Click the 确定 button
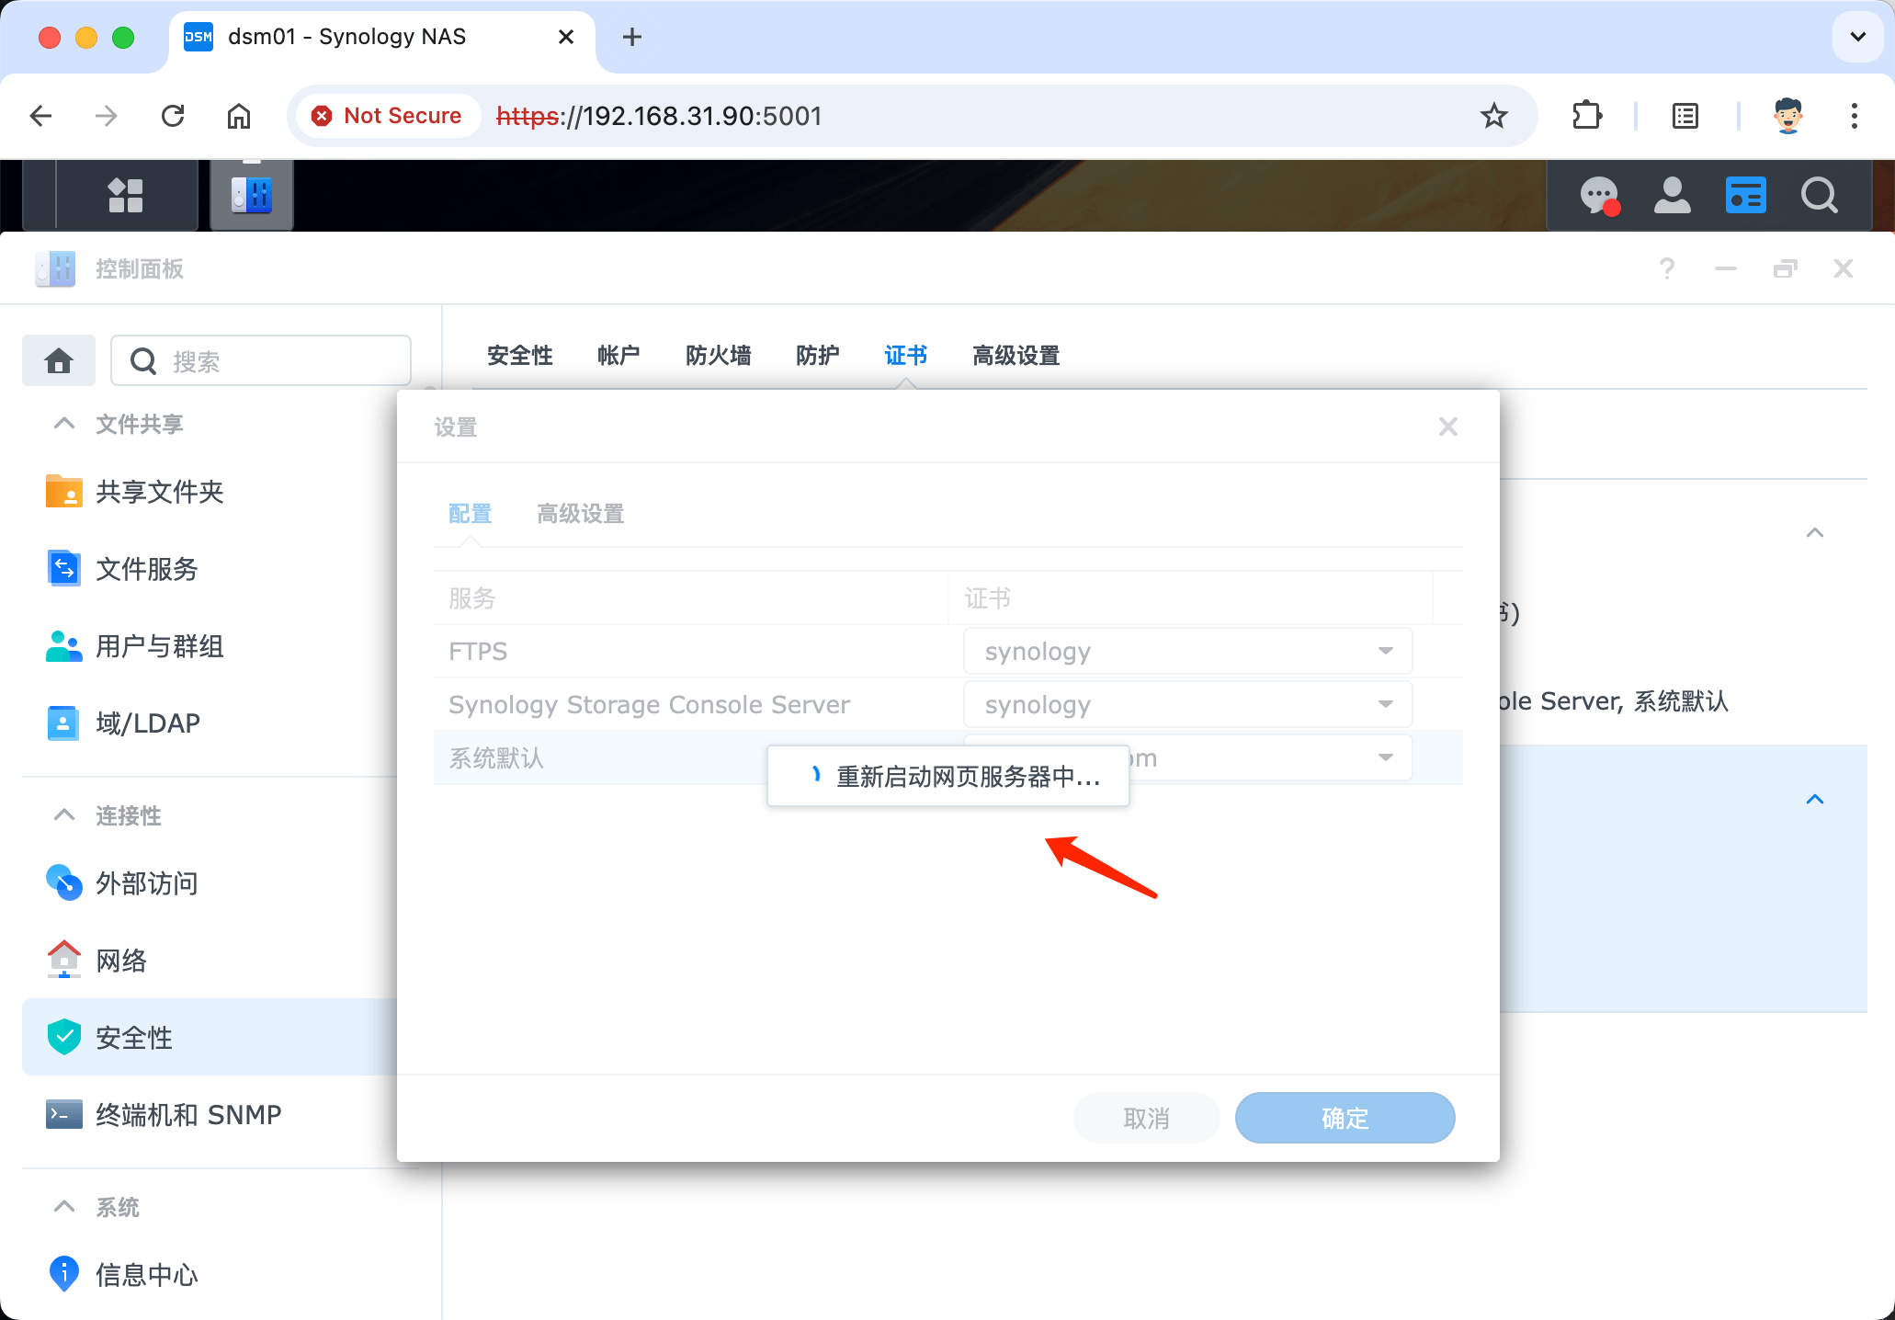 [x=1344, y=1118]
